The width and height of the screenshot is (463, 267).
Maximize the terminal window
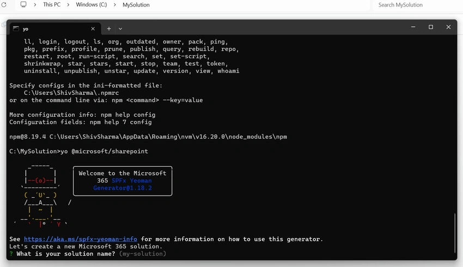[x=431, y=27]
